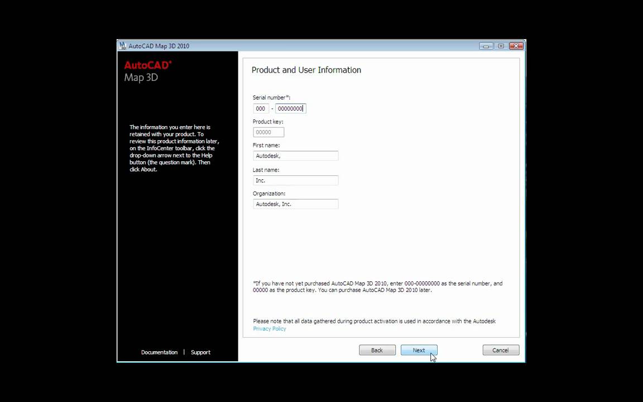Click the 'Organization:' label
643x402 pixels.
pyautogui.click(x=269, y=194)
